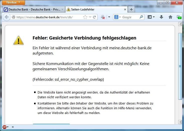Screen dimensions: 184x131
Task: Click the Fehlercode ssl_error_no_cypher_overlap text
Action: tap(68, 79)
